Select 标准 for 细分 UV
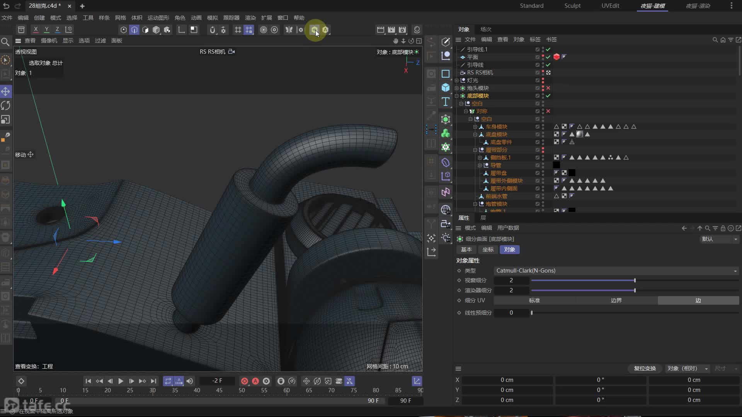 pyautogui.click(x=534, y=300)
